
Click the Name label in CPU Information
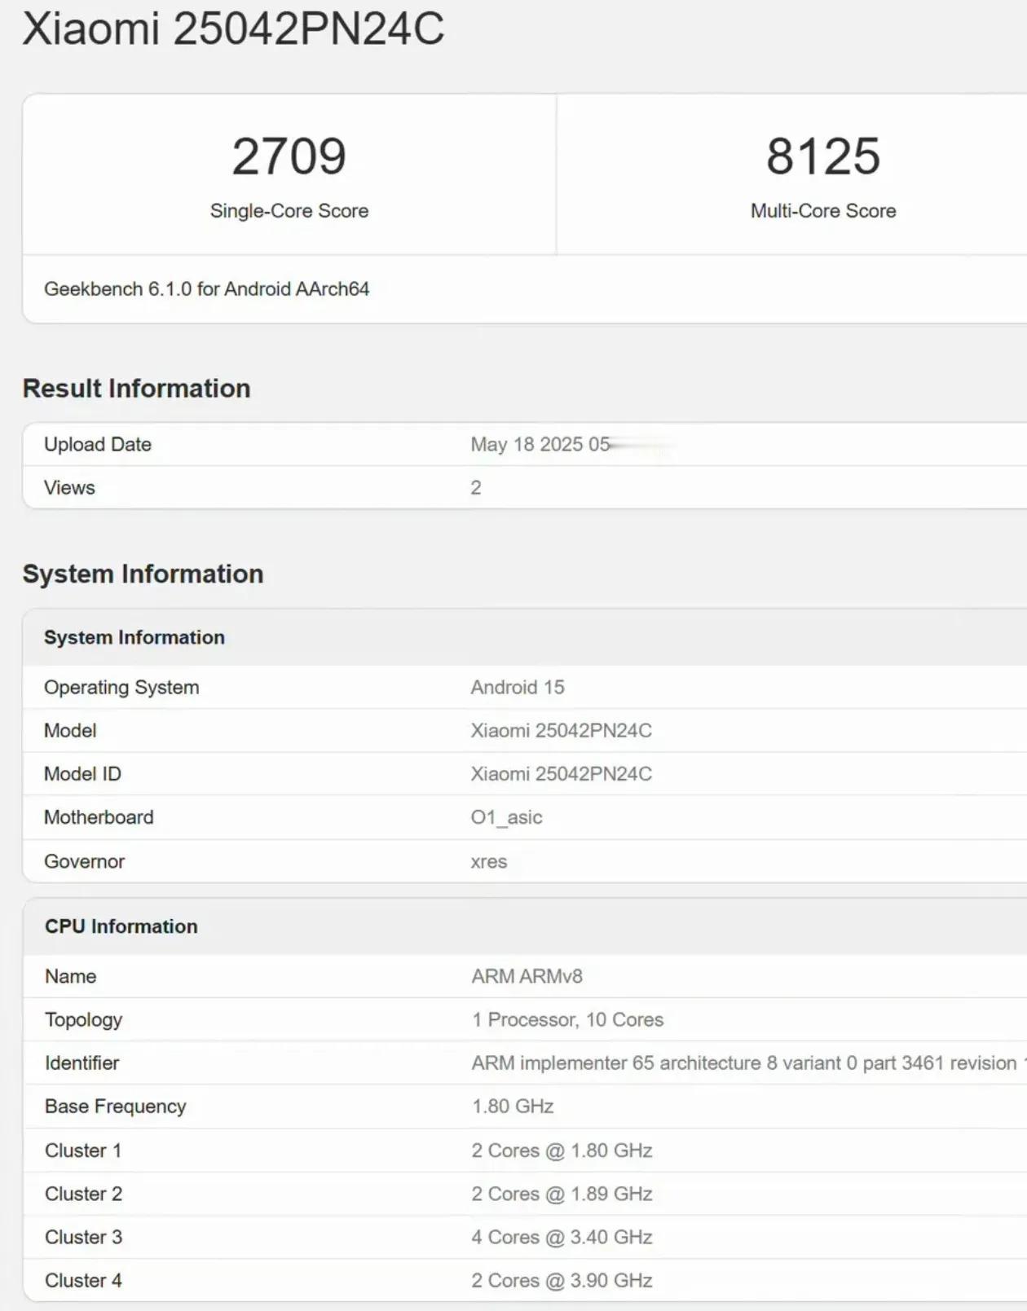[x=70, y=976]
